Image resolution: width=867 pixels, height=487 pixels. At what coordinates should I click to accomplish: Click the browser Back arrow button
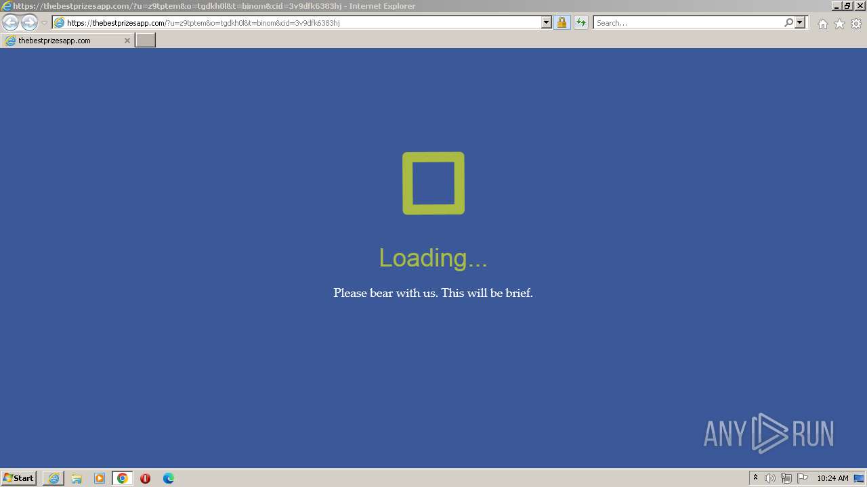10,23
